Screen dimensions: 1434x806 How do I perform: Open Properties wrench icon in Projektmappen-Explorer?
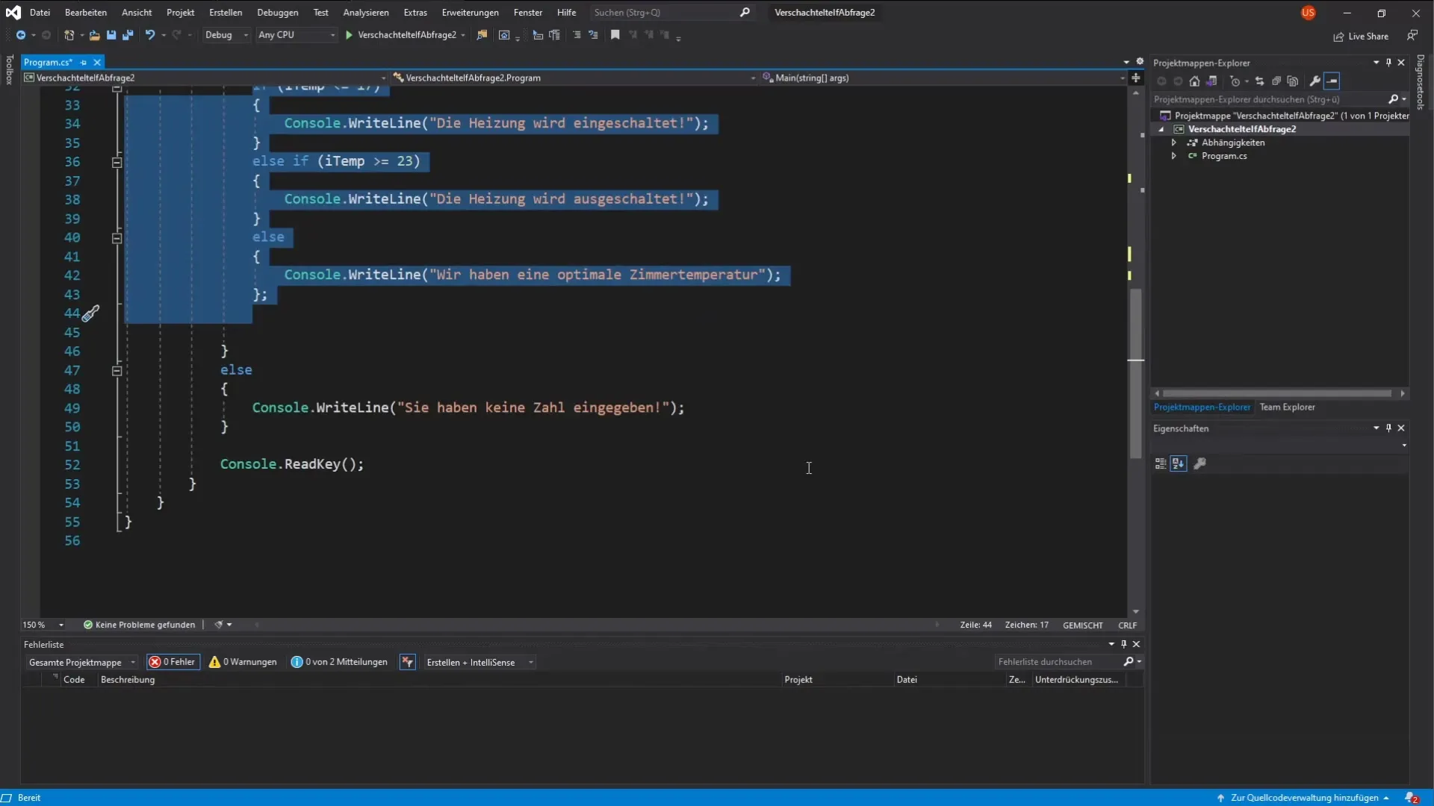[x=1315, y=81]
